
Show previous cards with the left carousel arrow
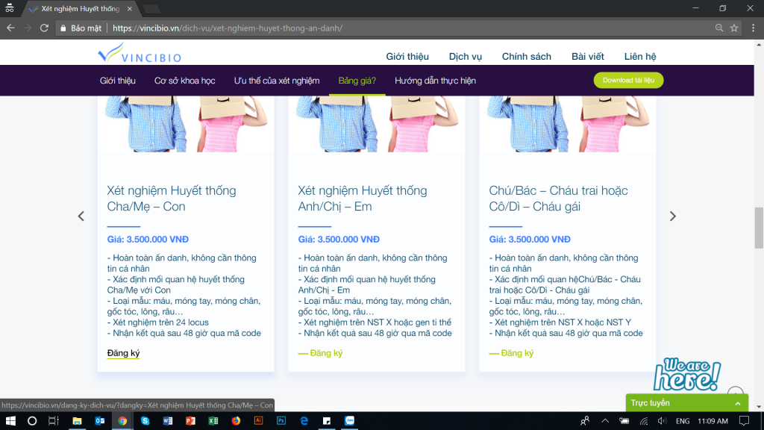pyautogui.click(x=81, y=216)
